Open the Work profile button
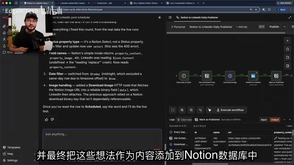 [x=281, y=10]
